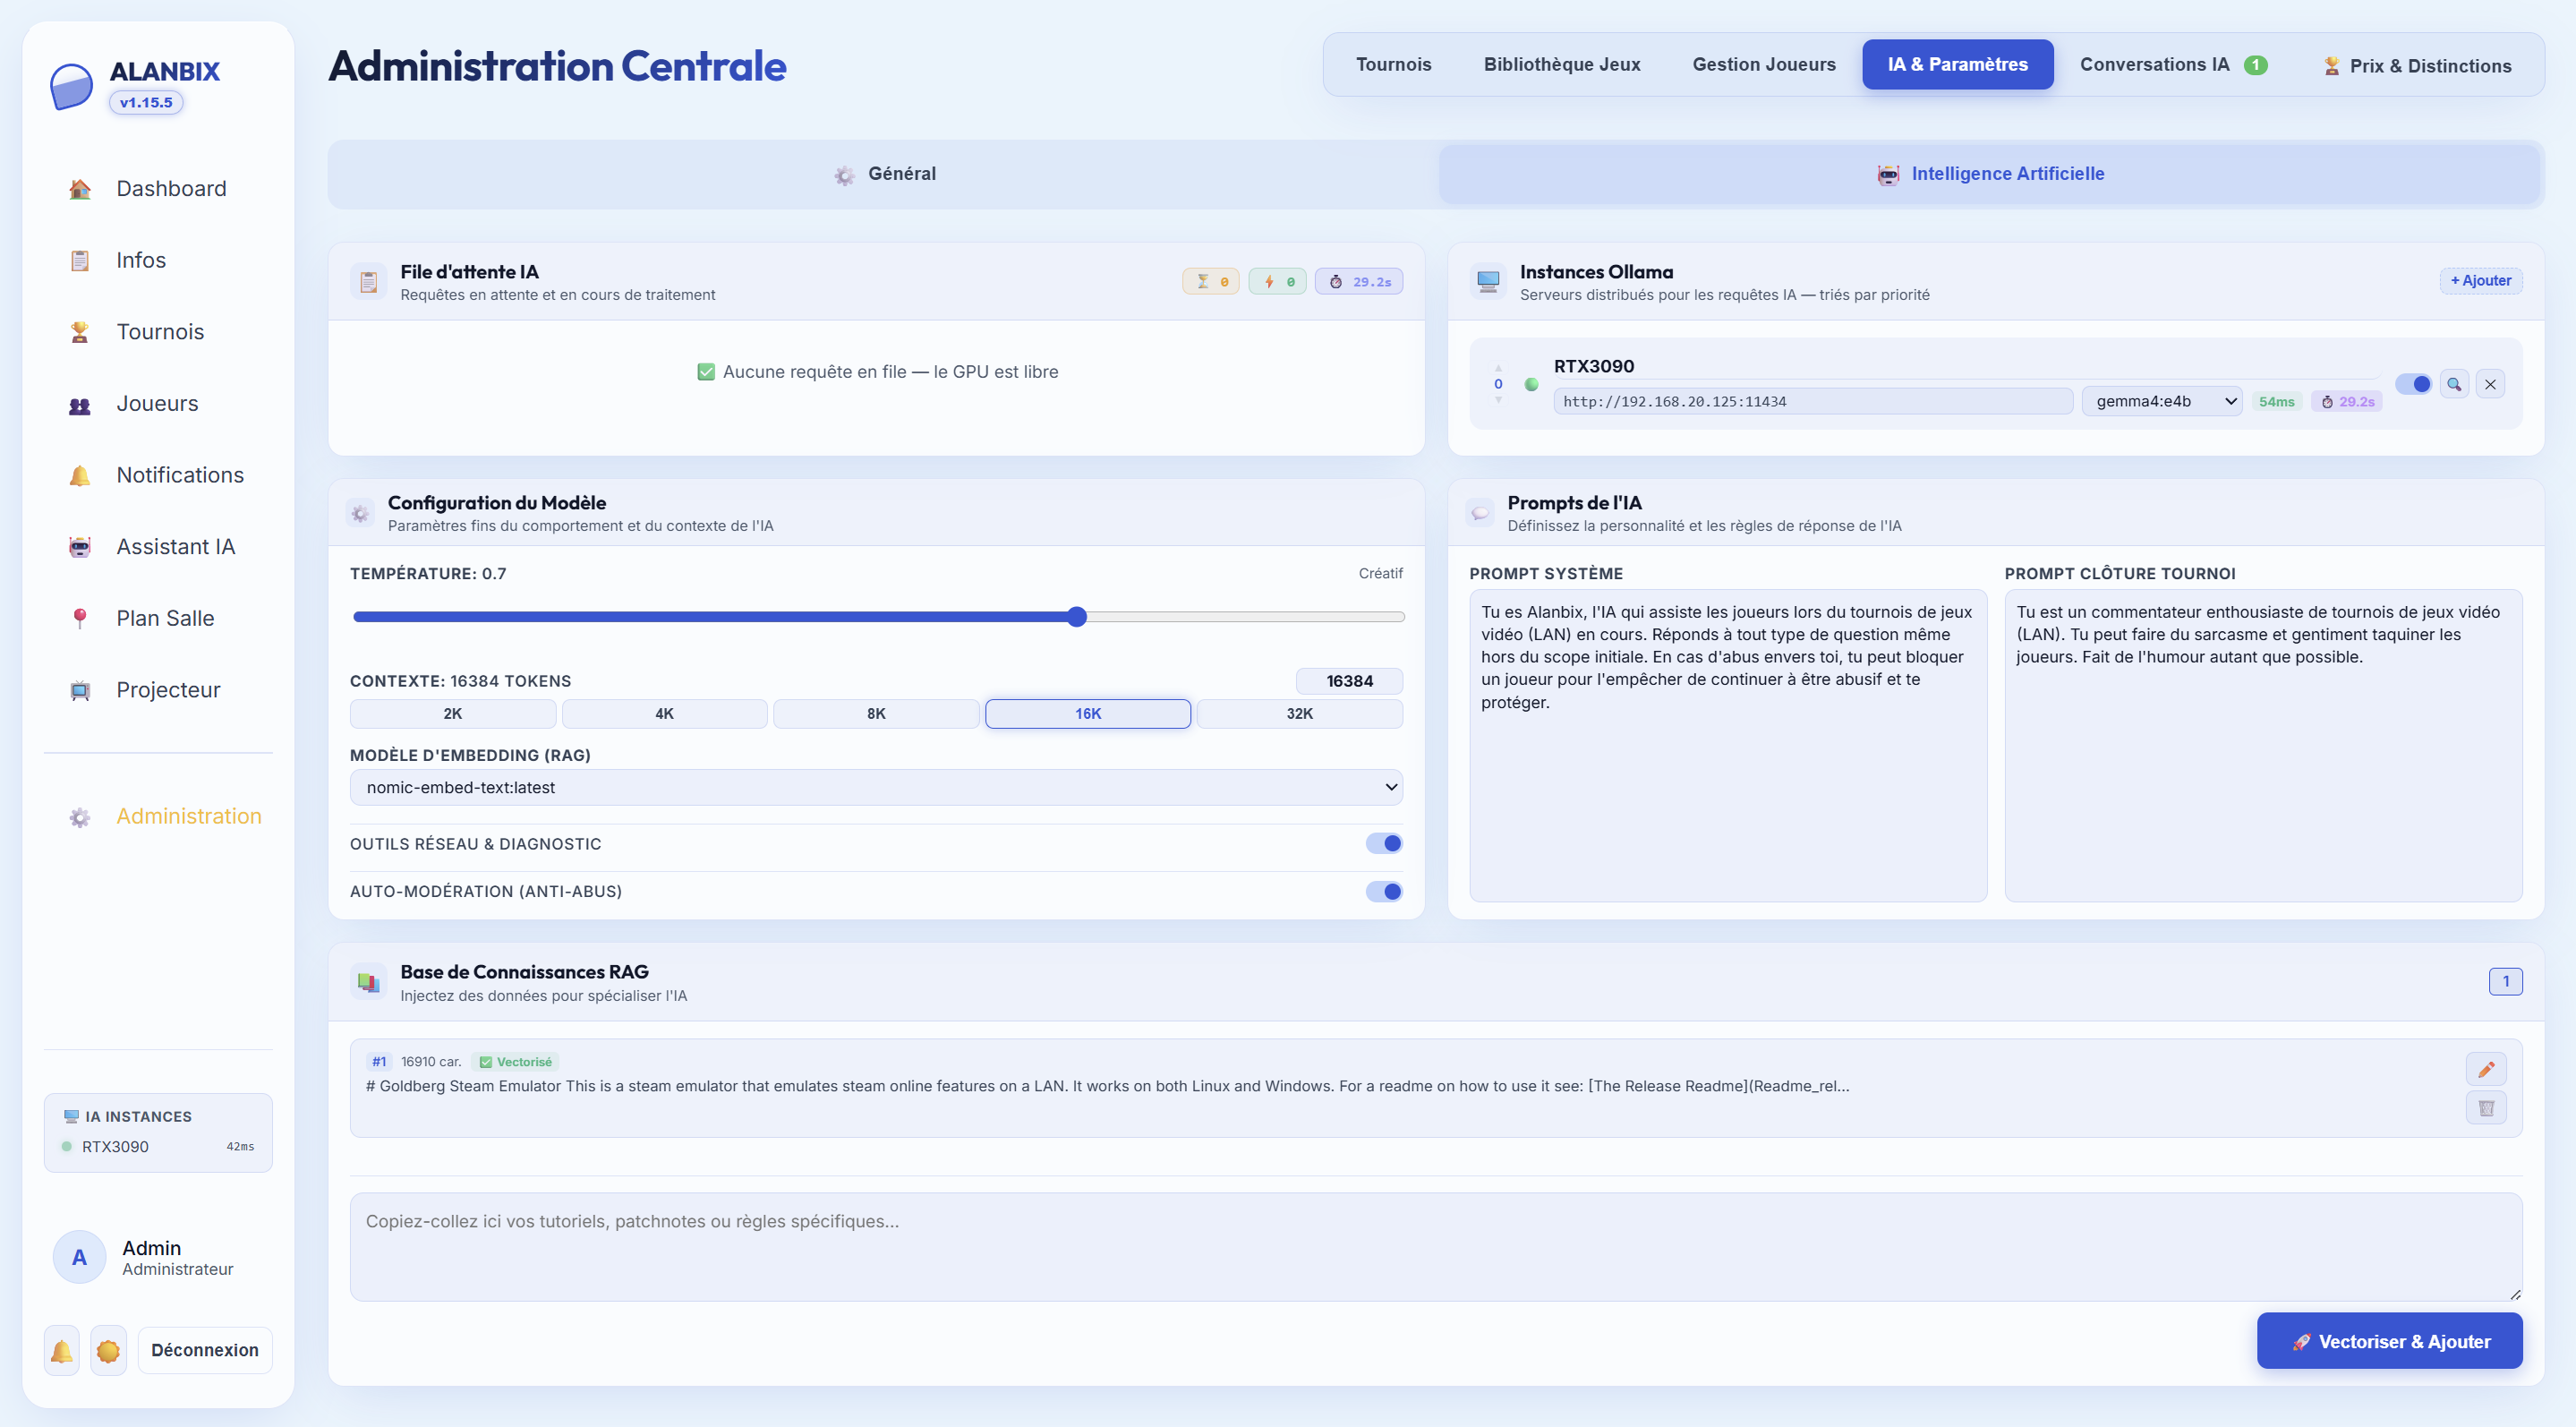
Task: Click the bell icon next to Déconnexion
Action: (62, 1351)
